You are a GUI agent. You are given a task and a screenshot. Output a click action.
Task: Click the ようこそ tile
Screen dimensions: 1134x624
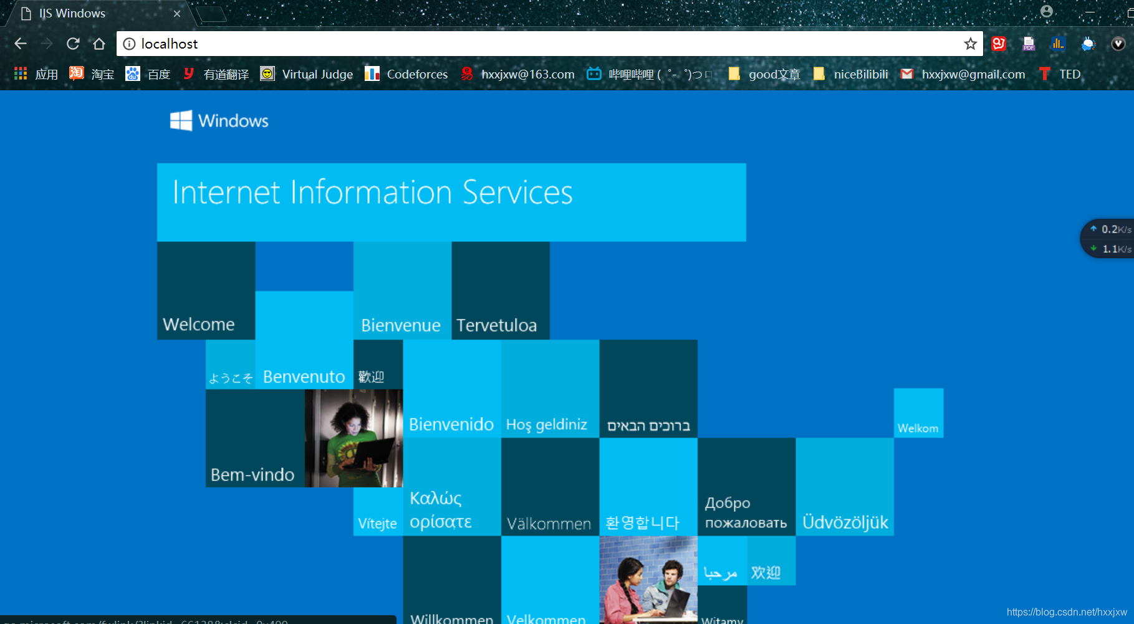tap(231, 364)
